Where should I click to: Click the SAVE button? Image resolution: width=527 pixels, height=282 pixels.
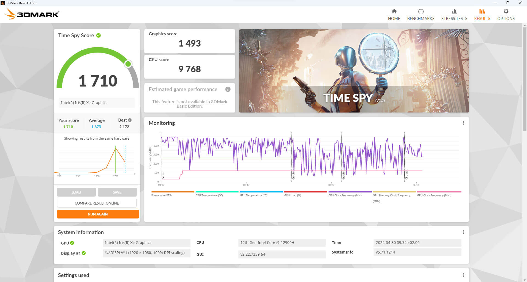pyautogui.click(x=117, y=192)
